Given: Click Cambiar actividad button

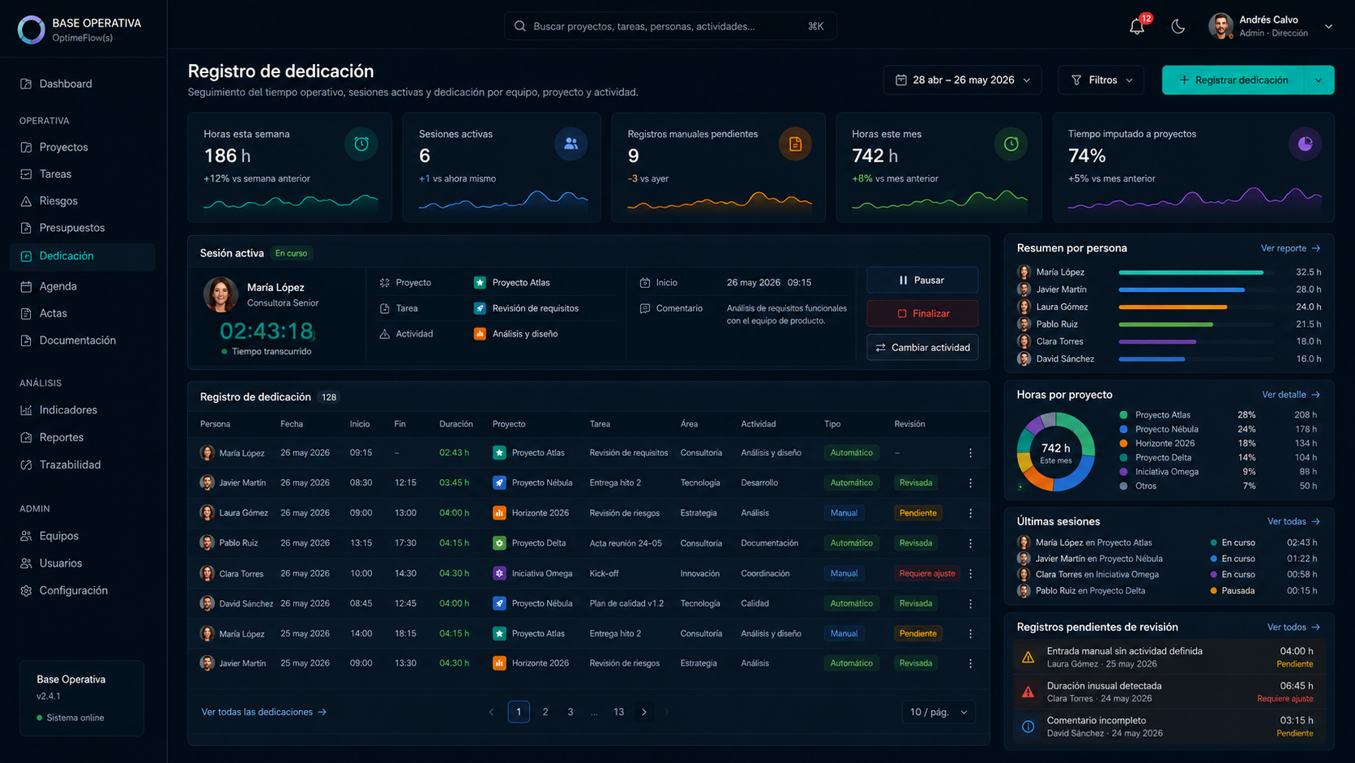Looking at the screenshot, I should 922,347.
